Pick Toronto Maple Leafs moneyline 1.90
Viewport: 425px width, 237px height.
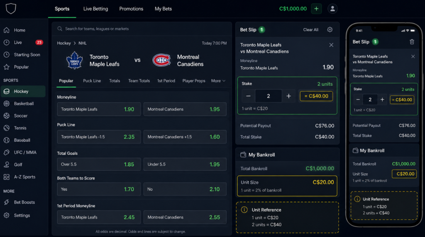[x=99, y=109]
